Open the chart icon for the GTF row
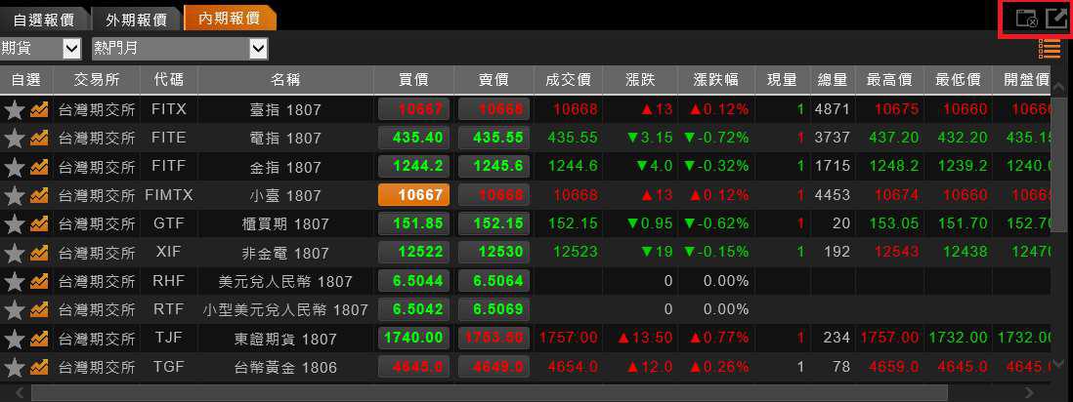 click(39, 224)
